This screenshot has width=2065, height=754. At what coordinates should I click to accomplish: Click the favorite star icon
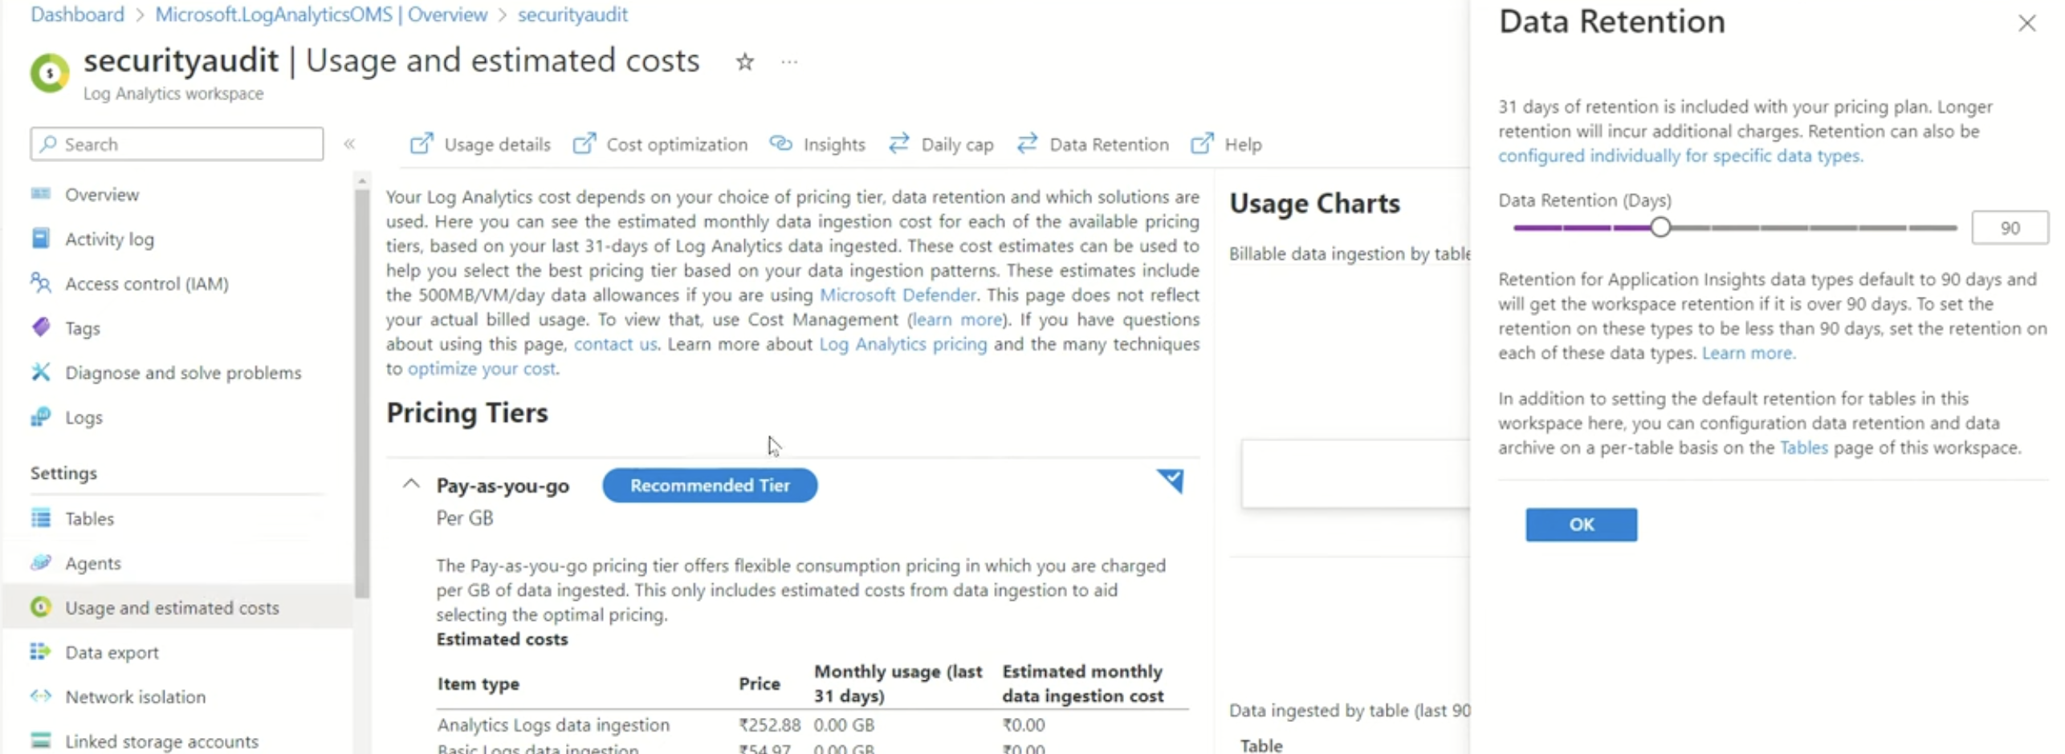(x=744, y=62)
